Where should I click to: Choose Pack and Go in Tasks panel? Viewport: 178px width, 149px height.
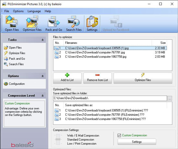click(15, 59)
